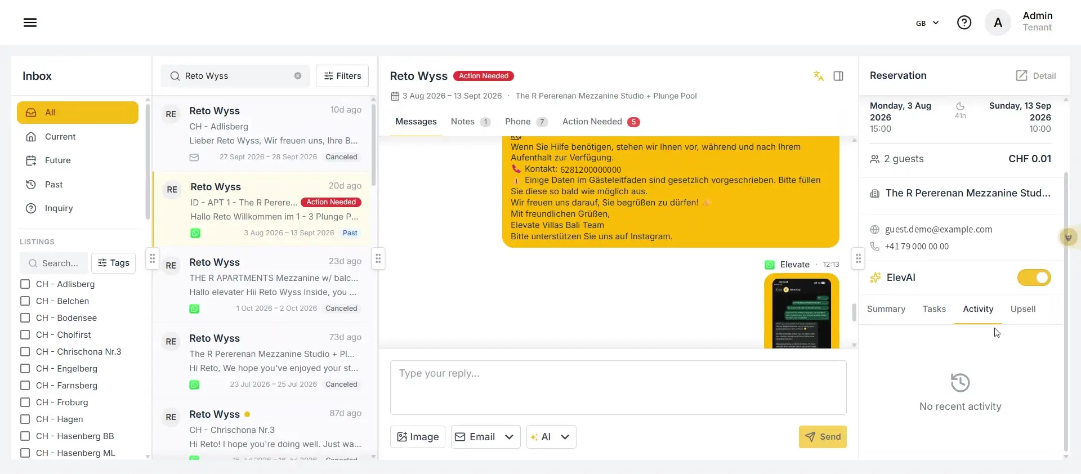The height and width of the screenshot is (474, 1081).
Task: Click the Admin avatar icon
Action: click(998, 23)
